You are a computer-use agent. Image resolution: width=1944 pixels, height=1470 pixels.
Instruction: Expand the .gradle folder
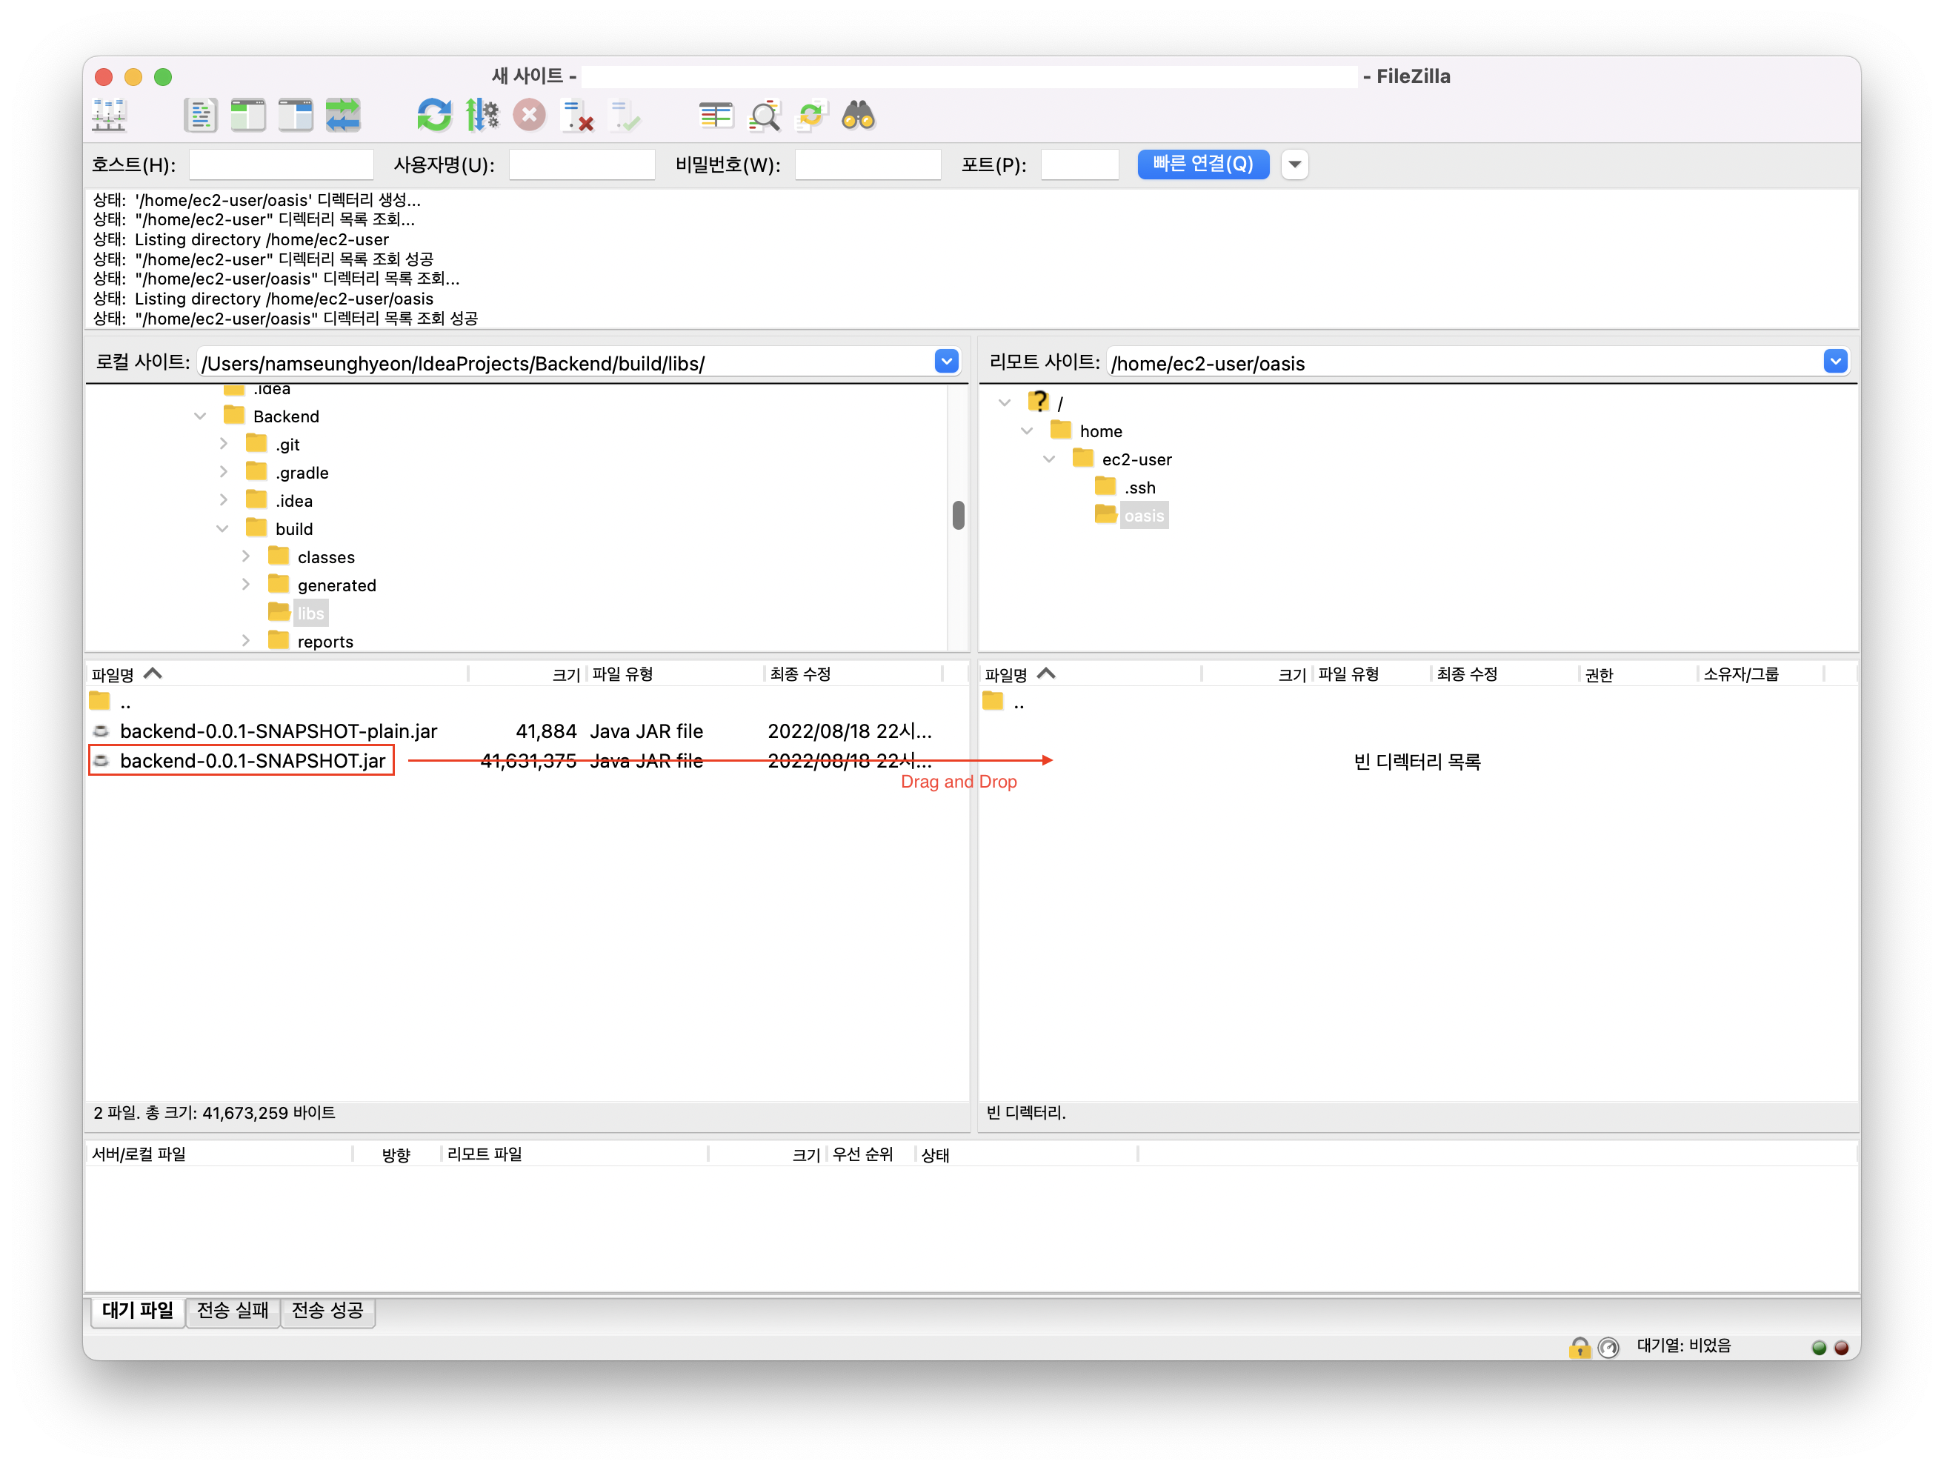(223, 472)
